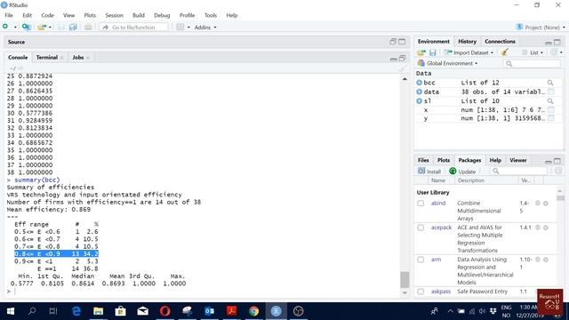Tick the askpass package checkbox
The width and height of the screenshot is (569, 320).
tap(421, 292)
